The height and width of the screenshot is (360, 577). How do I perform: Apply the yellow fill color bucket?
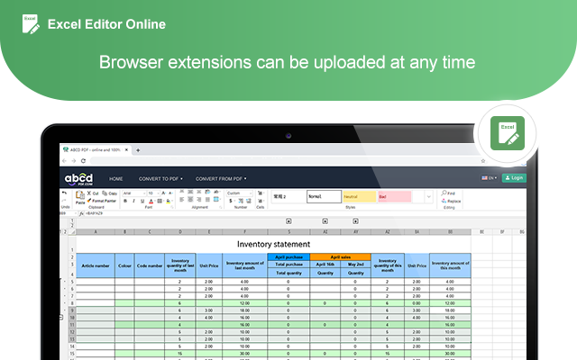(169, 201)
